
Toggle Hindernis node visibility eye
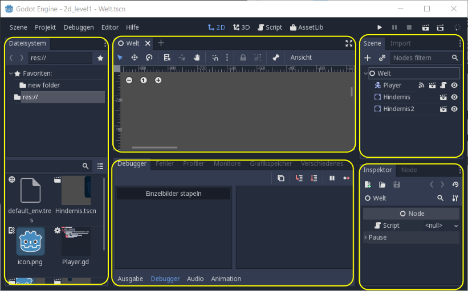454,97
